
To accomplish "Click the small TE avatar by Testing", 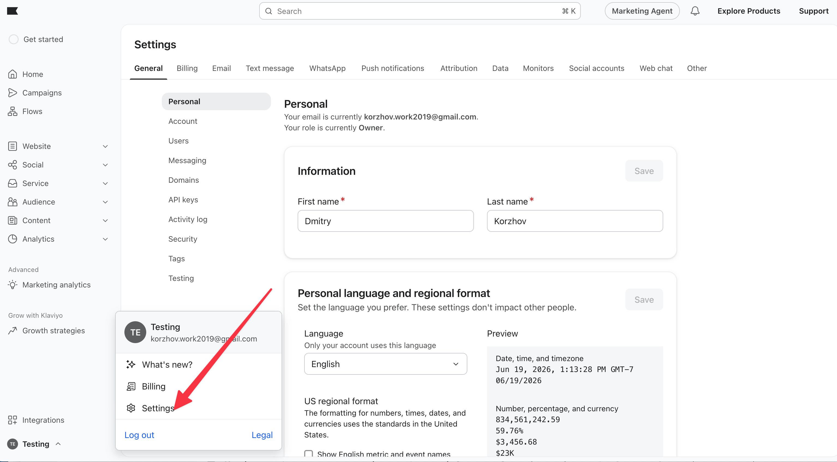I will pos(12,444).
